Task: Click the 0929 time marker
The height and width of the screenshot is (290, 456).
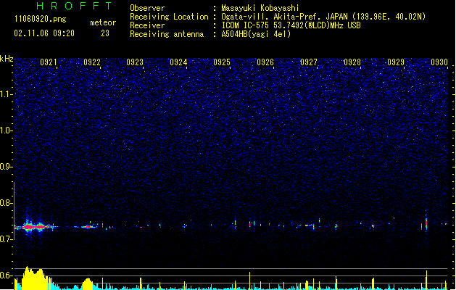Action: [396, 62]
